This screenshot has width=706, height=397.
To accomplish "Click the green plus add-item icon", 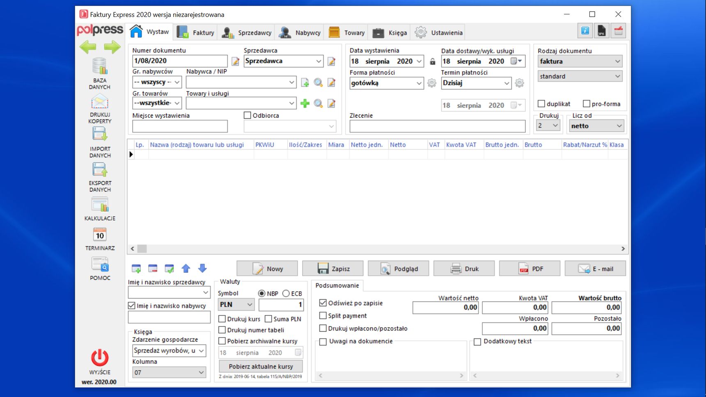I will pos(305,103).
